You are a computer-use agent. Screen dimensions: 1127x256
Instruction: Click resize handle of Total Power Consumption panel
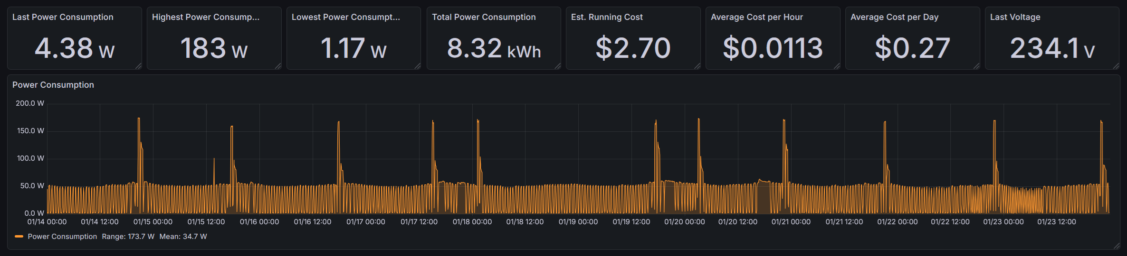tap(558, 66)
